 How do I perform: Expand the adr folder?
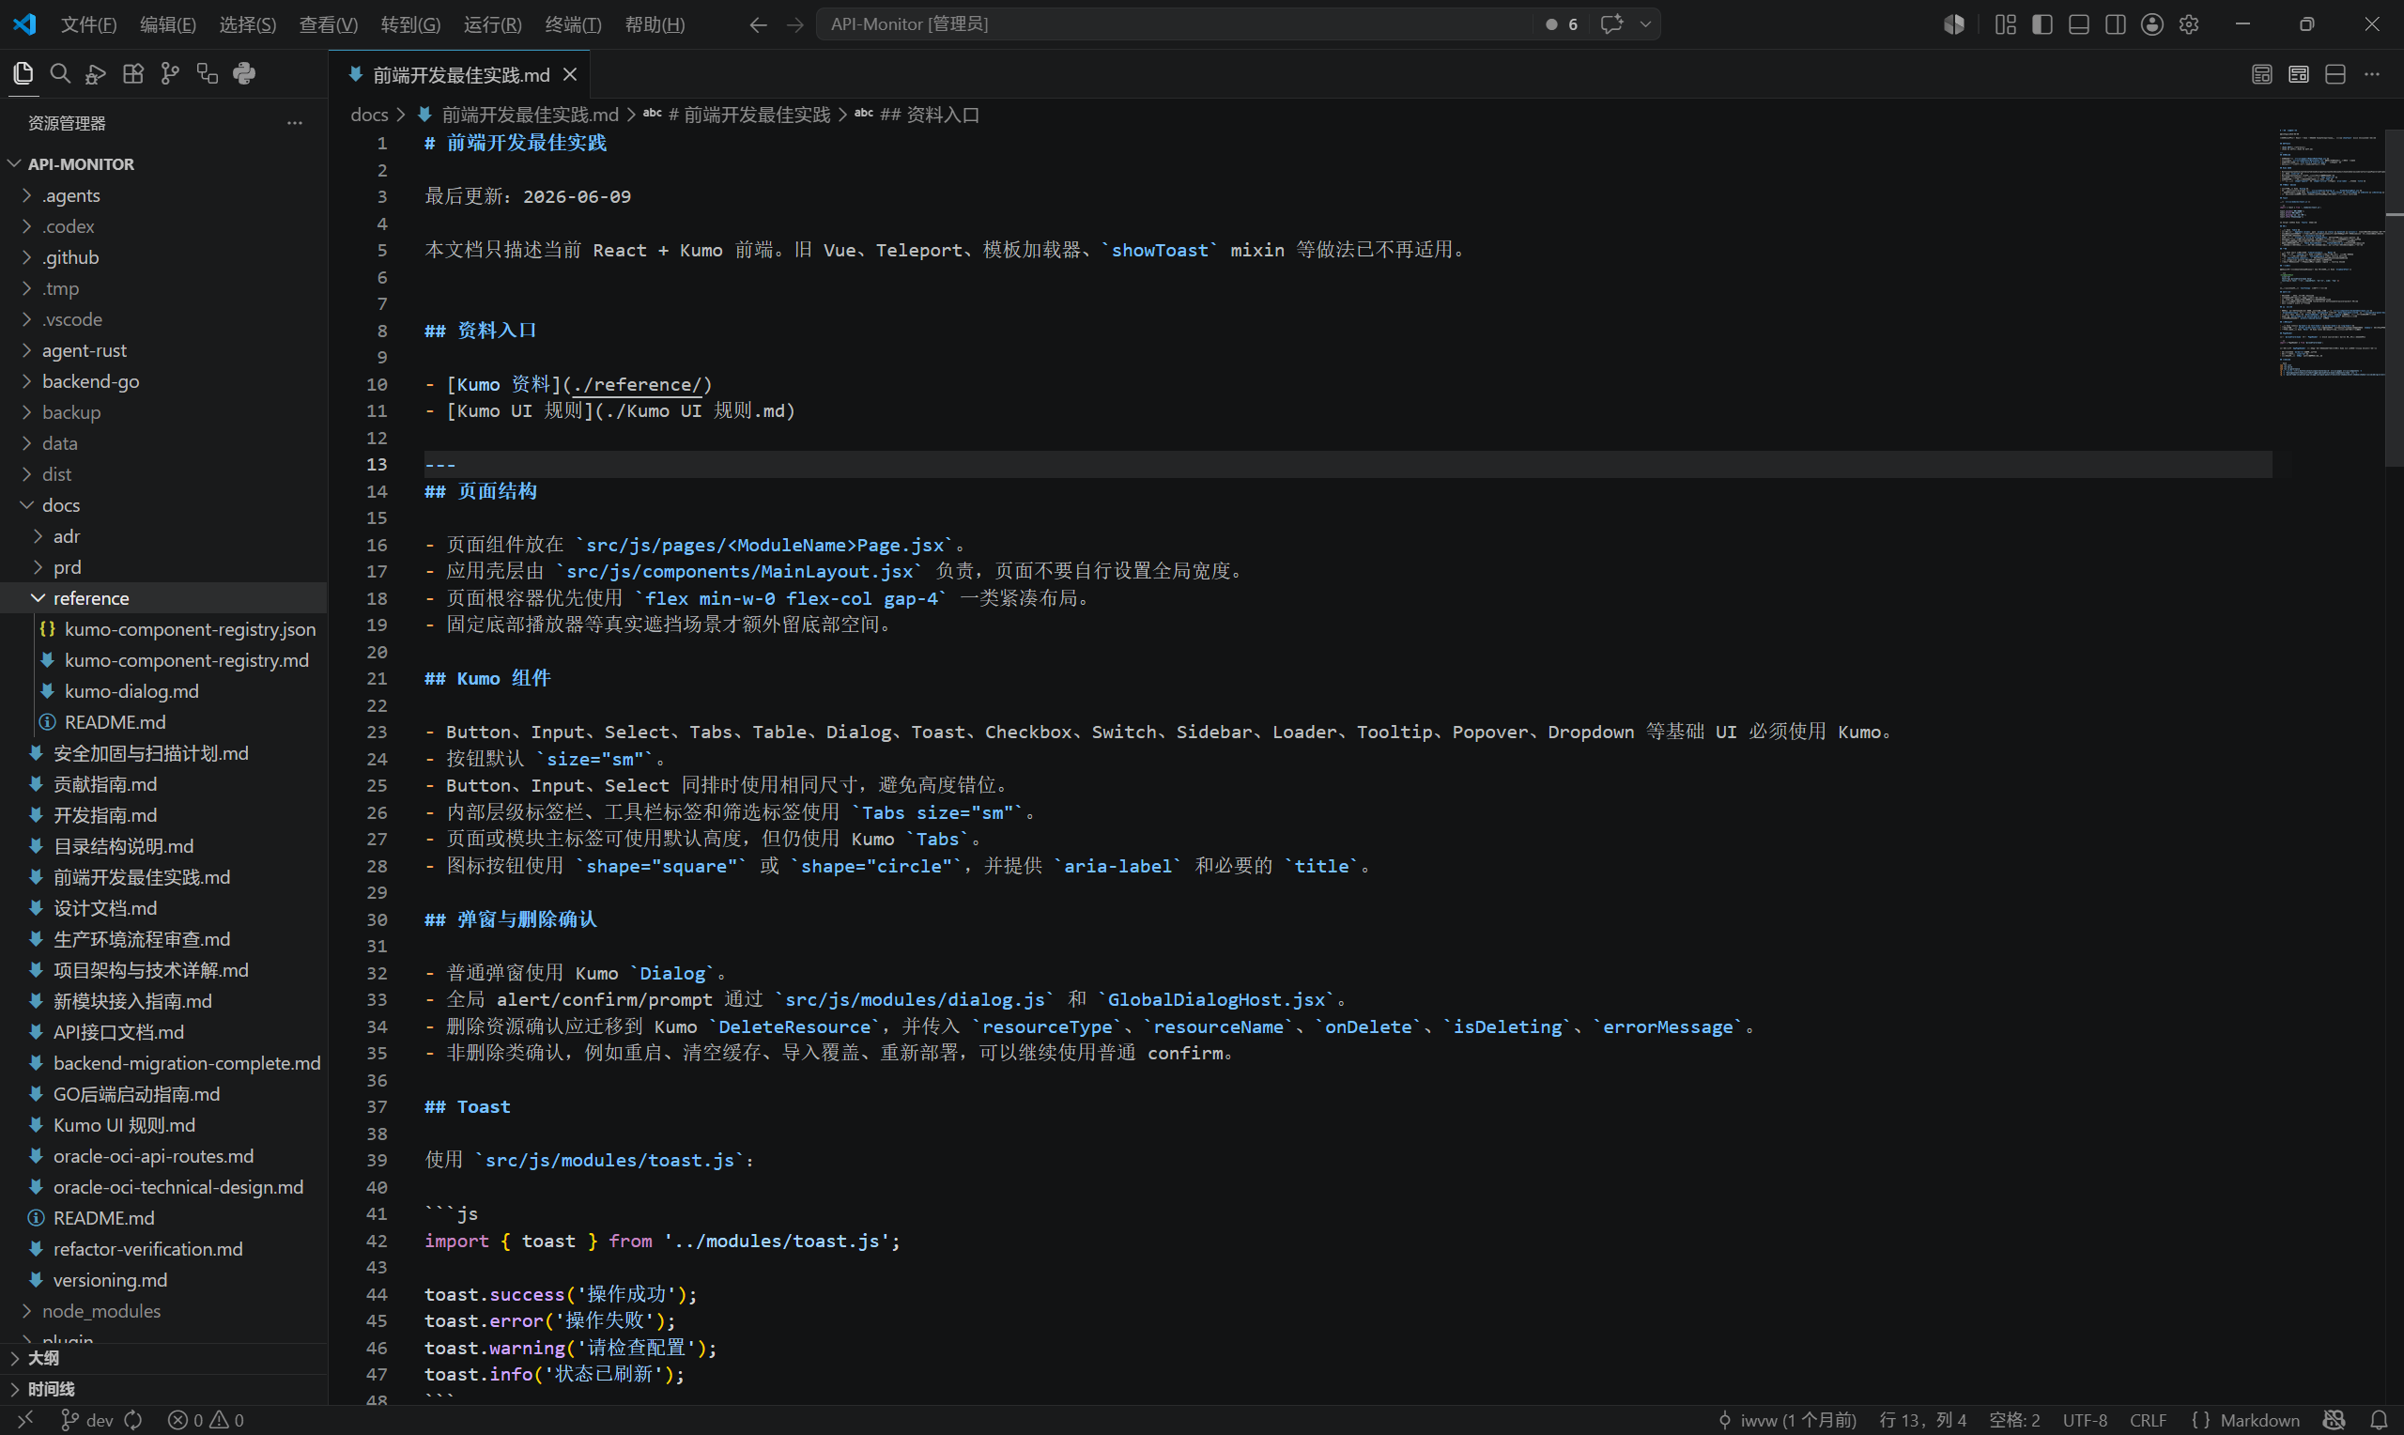pos(164,535)
